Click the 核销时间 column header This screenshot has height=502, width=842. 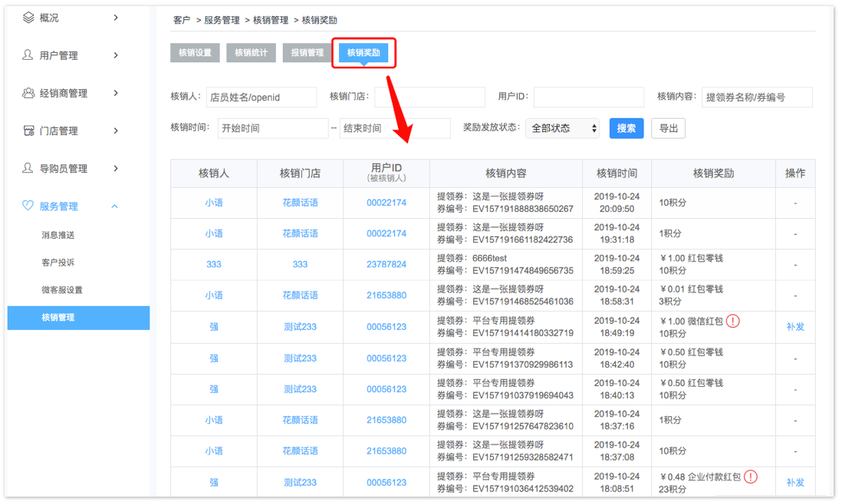617,173
